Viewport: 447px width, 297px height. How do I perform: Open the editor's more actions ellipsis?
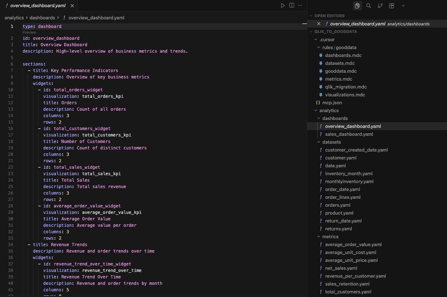pos(300,6)
